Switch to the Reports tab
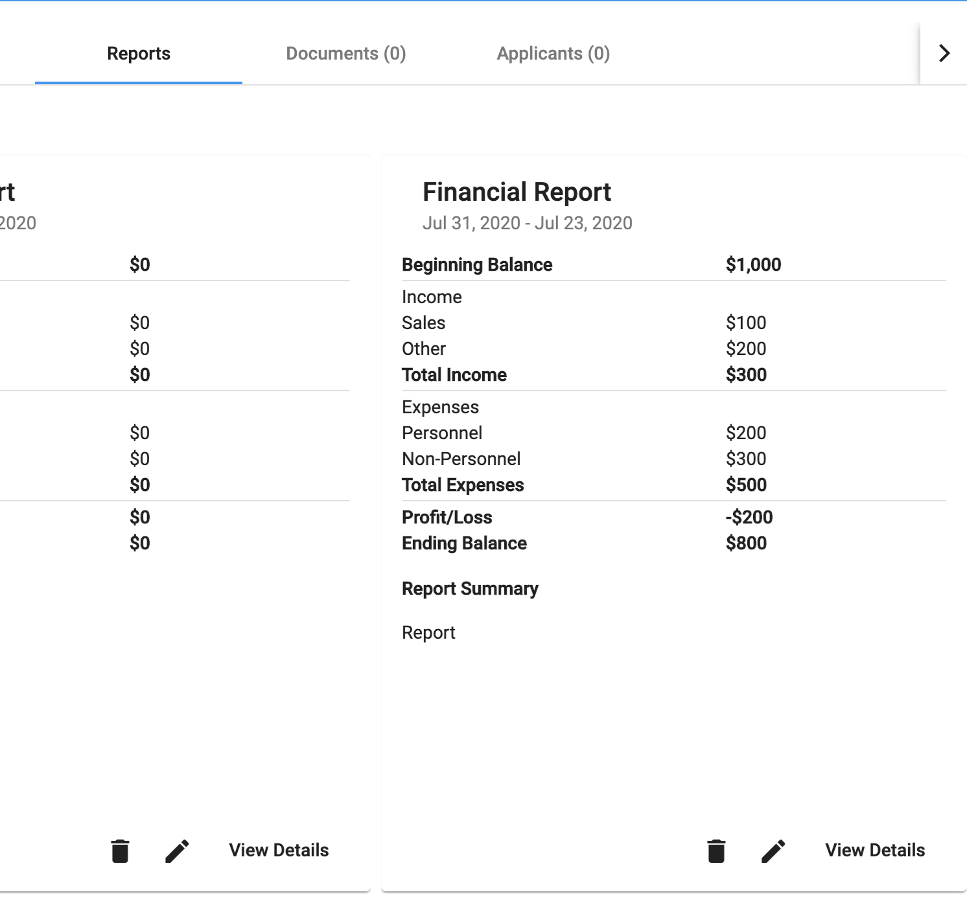The height and width of the screenshot is (903, 967). (x=139, y=53)
